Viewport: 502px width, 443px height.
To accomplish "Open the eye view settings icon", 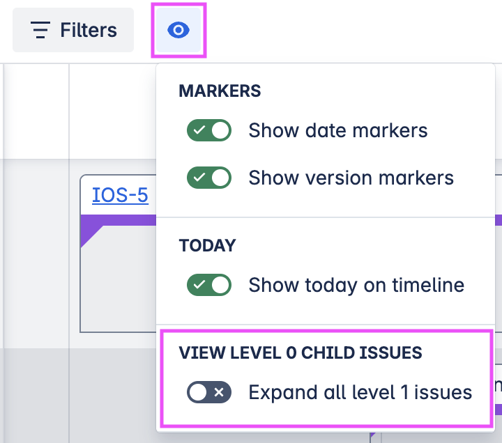I will click(178, 31).
